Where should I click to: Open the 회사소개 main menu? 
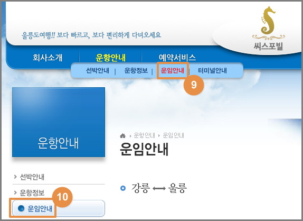point(48,58)
